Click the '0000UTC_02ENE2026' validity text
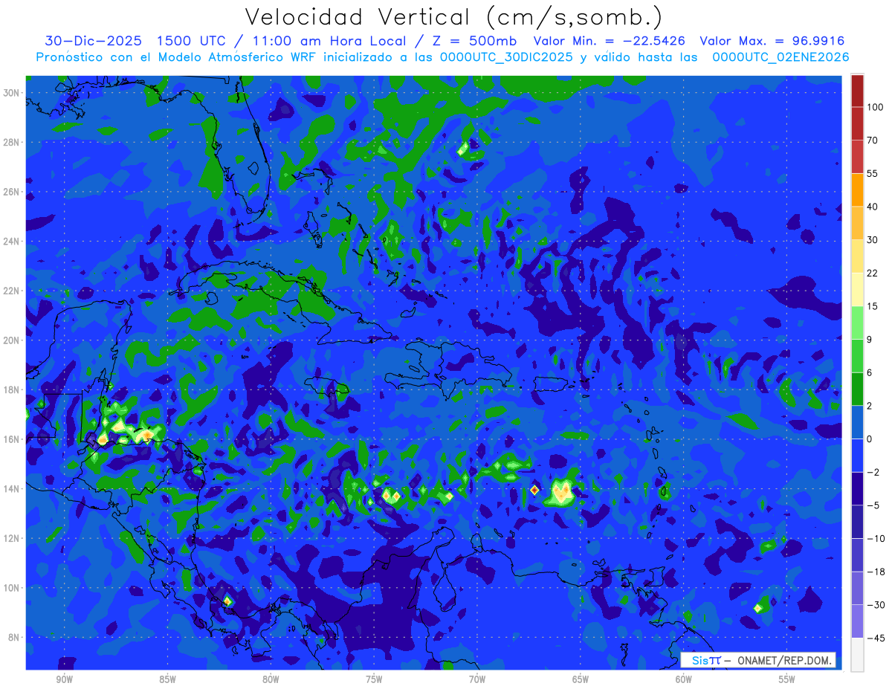The width and height of the screenshot is (892, 689). [780, 57]
